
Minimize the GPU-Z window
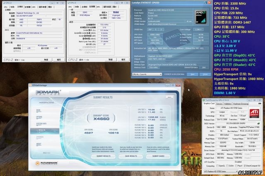point(249,100)
